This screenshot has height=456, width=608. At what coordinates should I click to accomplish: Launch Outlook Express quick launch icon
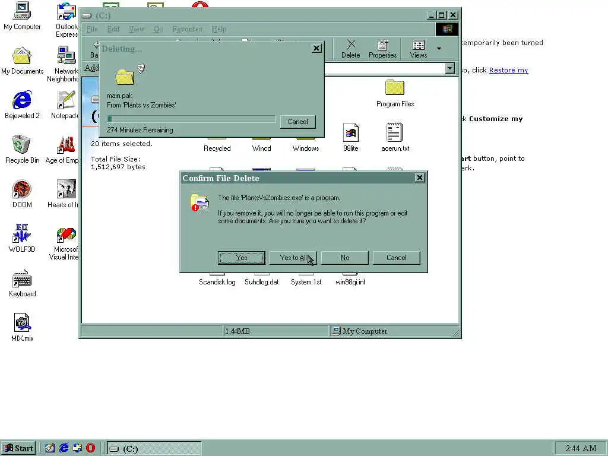tap(77, 448)
